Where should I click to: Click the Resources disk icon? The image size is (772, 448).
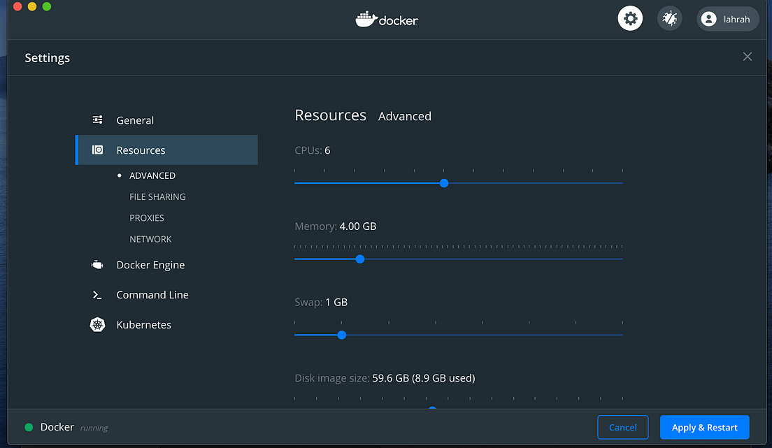[97, 150]
